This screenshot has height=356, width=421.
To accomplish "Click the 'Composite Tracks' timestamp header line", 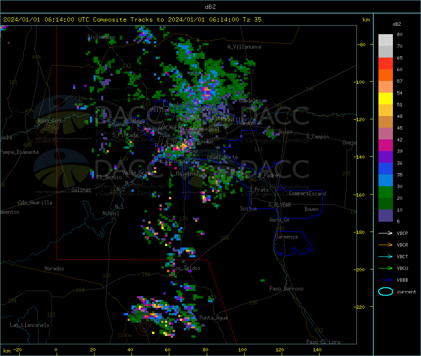I will click(132, 20).
